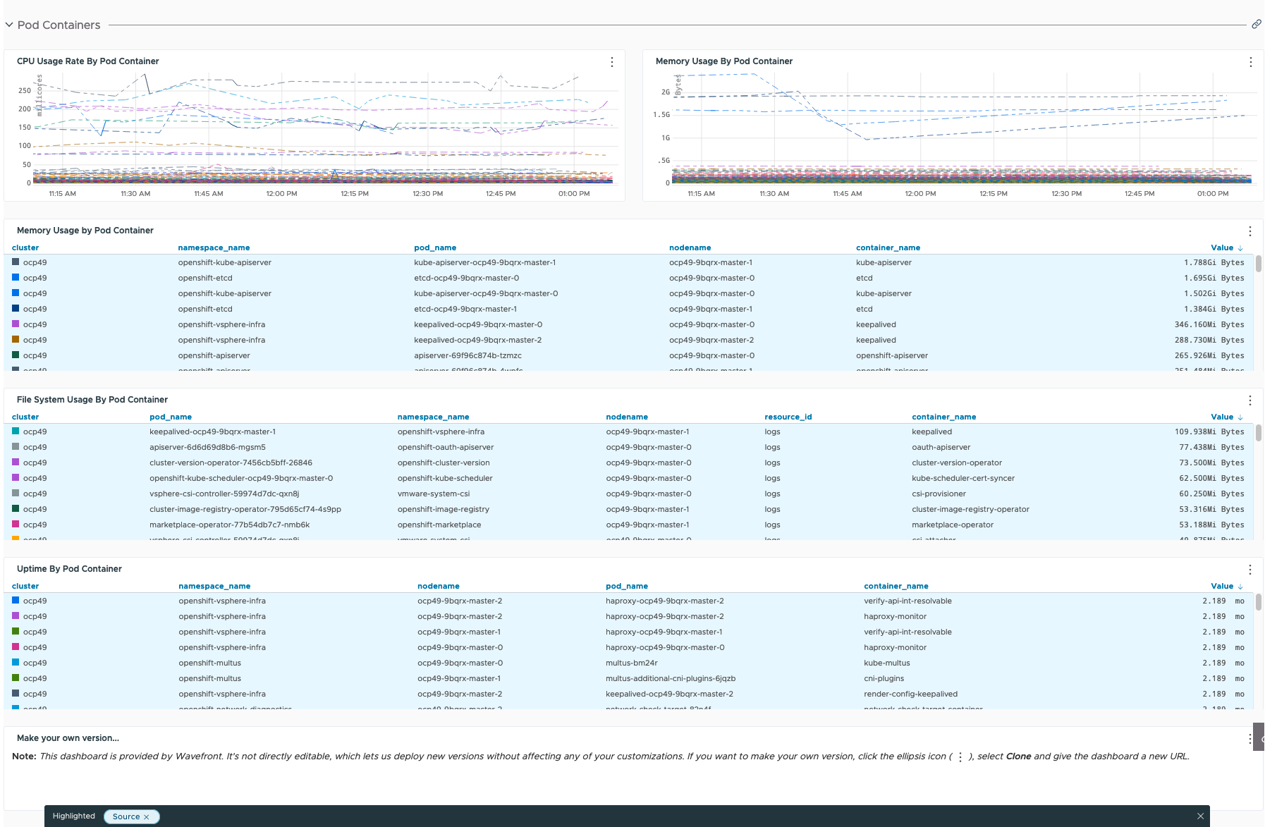Click color swatch of marketplace-operator row
The image size is (1277, 827).
coord(16,525)
